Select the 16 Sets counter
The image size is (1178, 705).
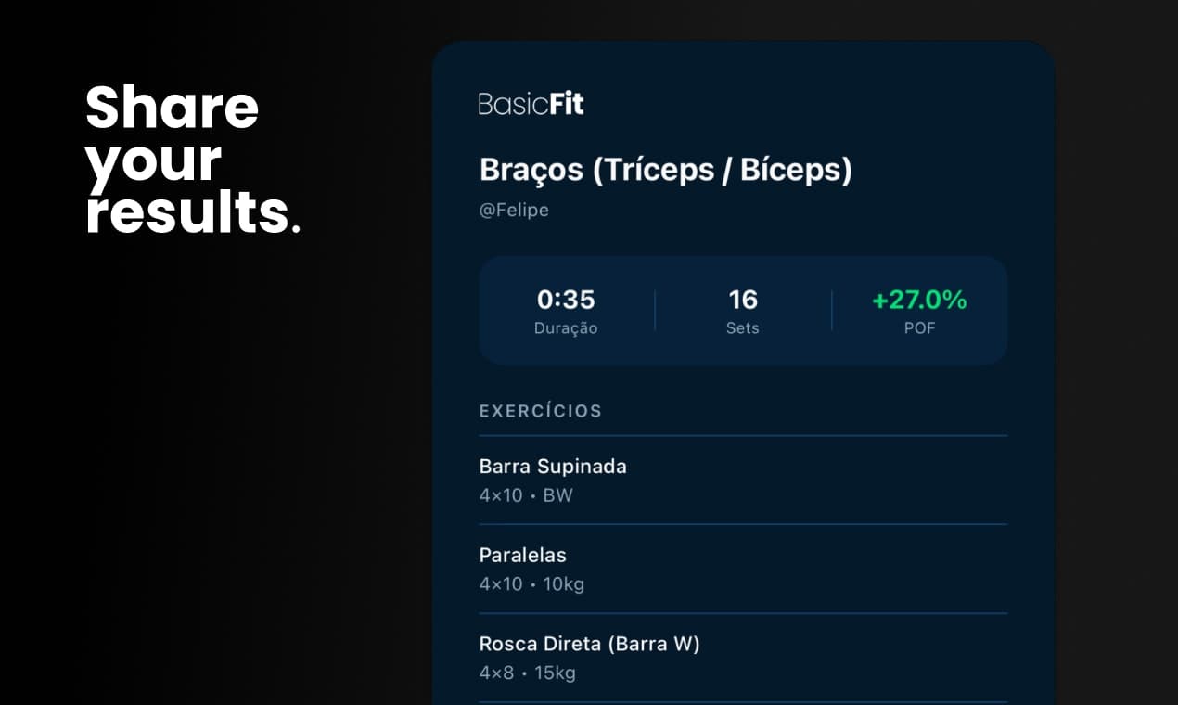pyautogui.click(x=743, y=299)
